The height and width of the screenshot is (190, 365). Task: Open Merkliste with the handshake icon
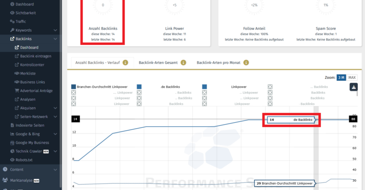25,73
